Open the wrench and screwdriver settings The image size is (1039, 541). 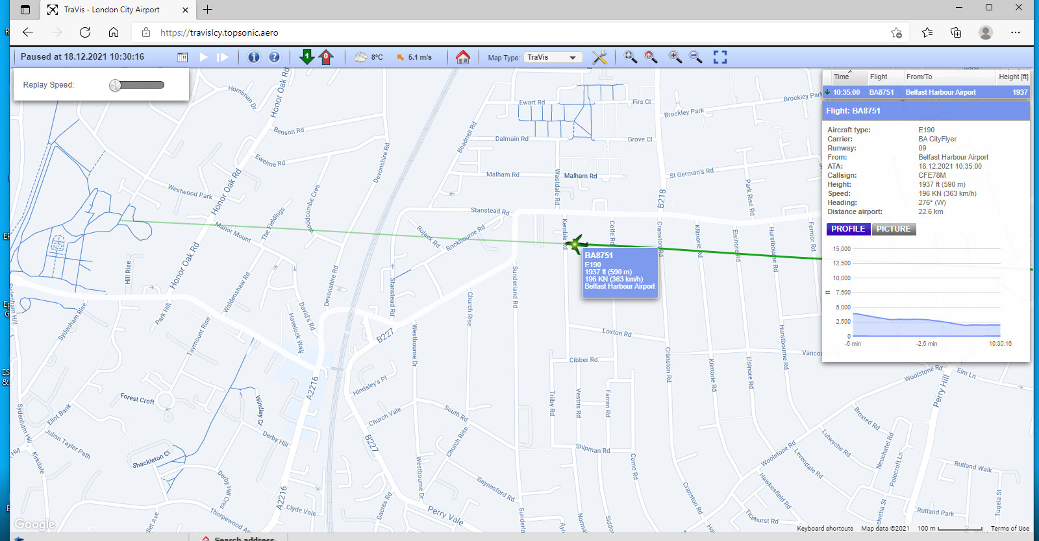coord(599,57)
